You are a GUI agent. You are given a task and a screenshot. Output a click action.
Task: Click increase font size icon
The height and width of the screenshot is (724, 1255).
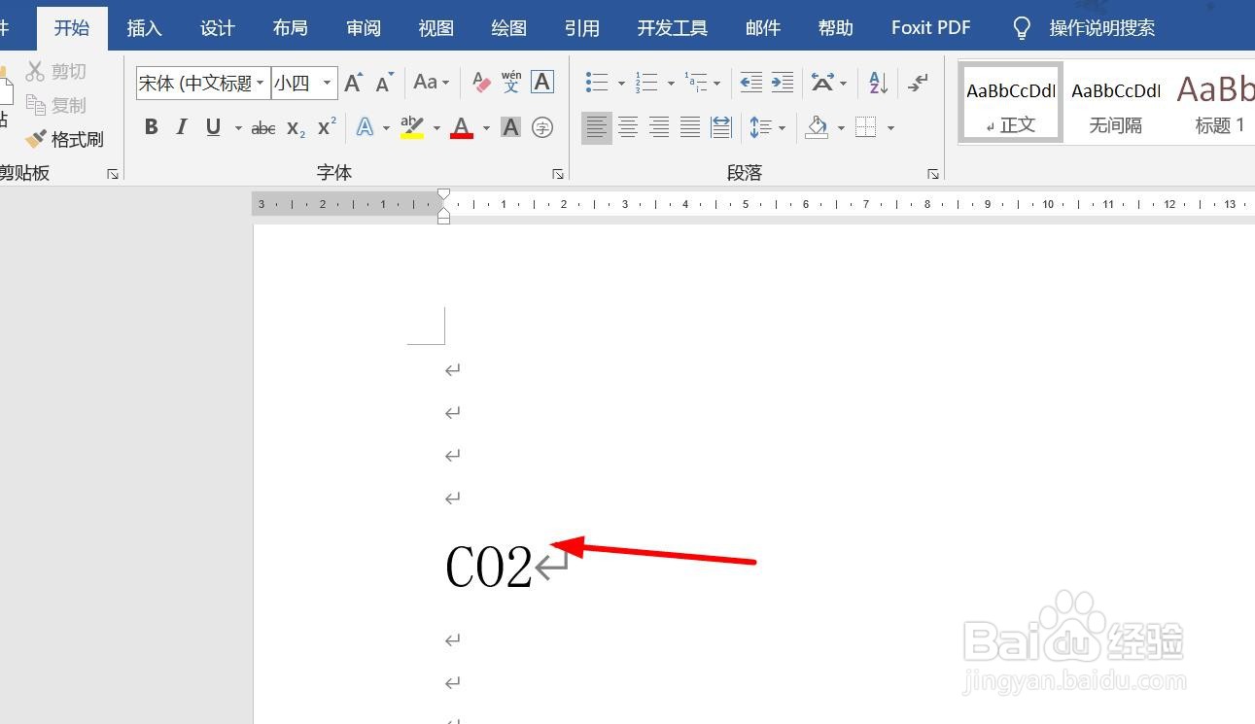(x=354, y=83)
